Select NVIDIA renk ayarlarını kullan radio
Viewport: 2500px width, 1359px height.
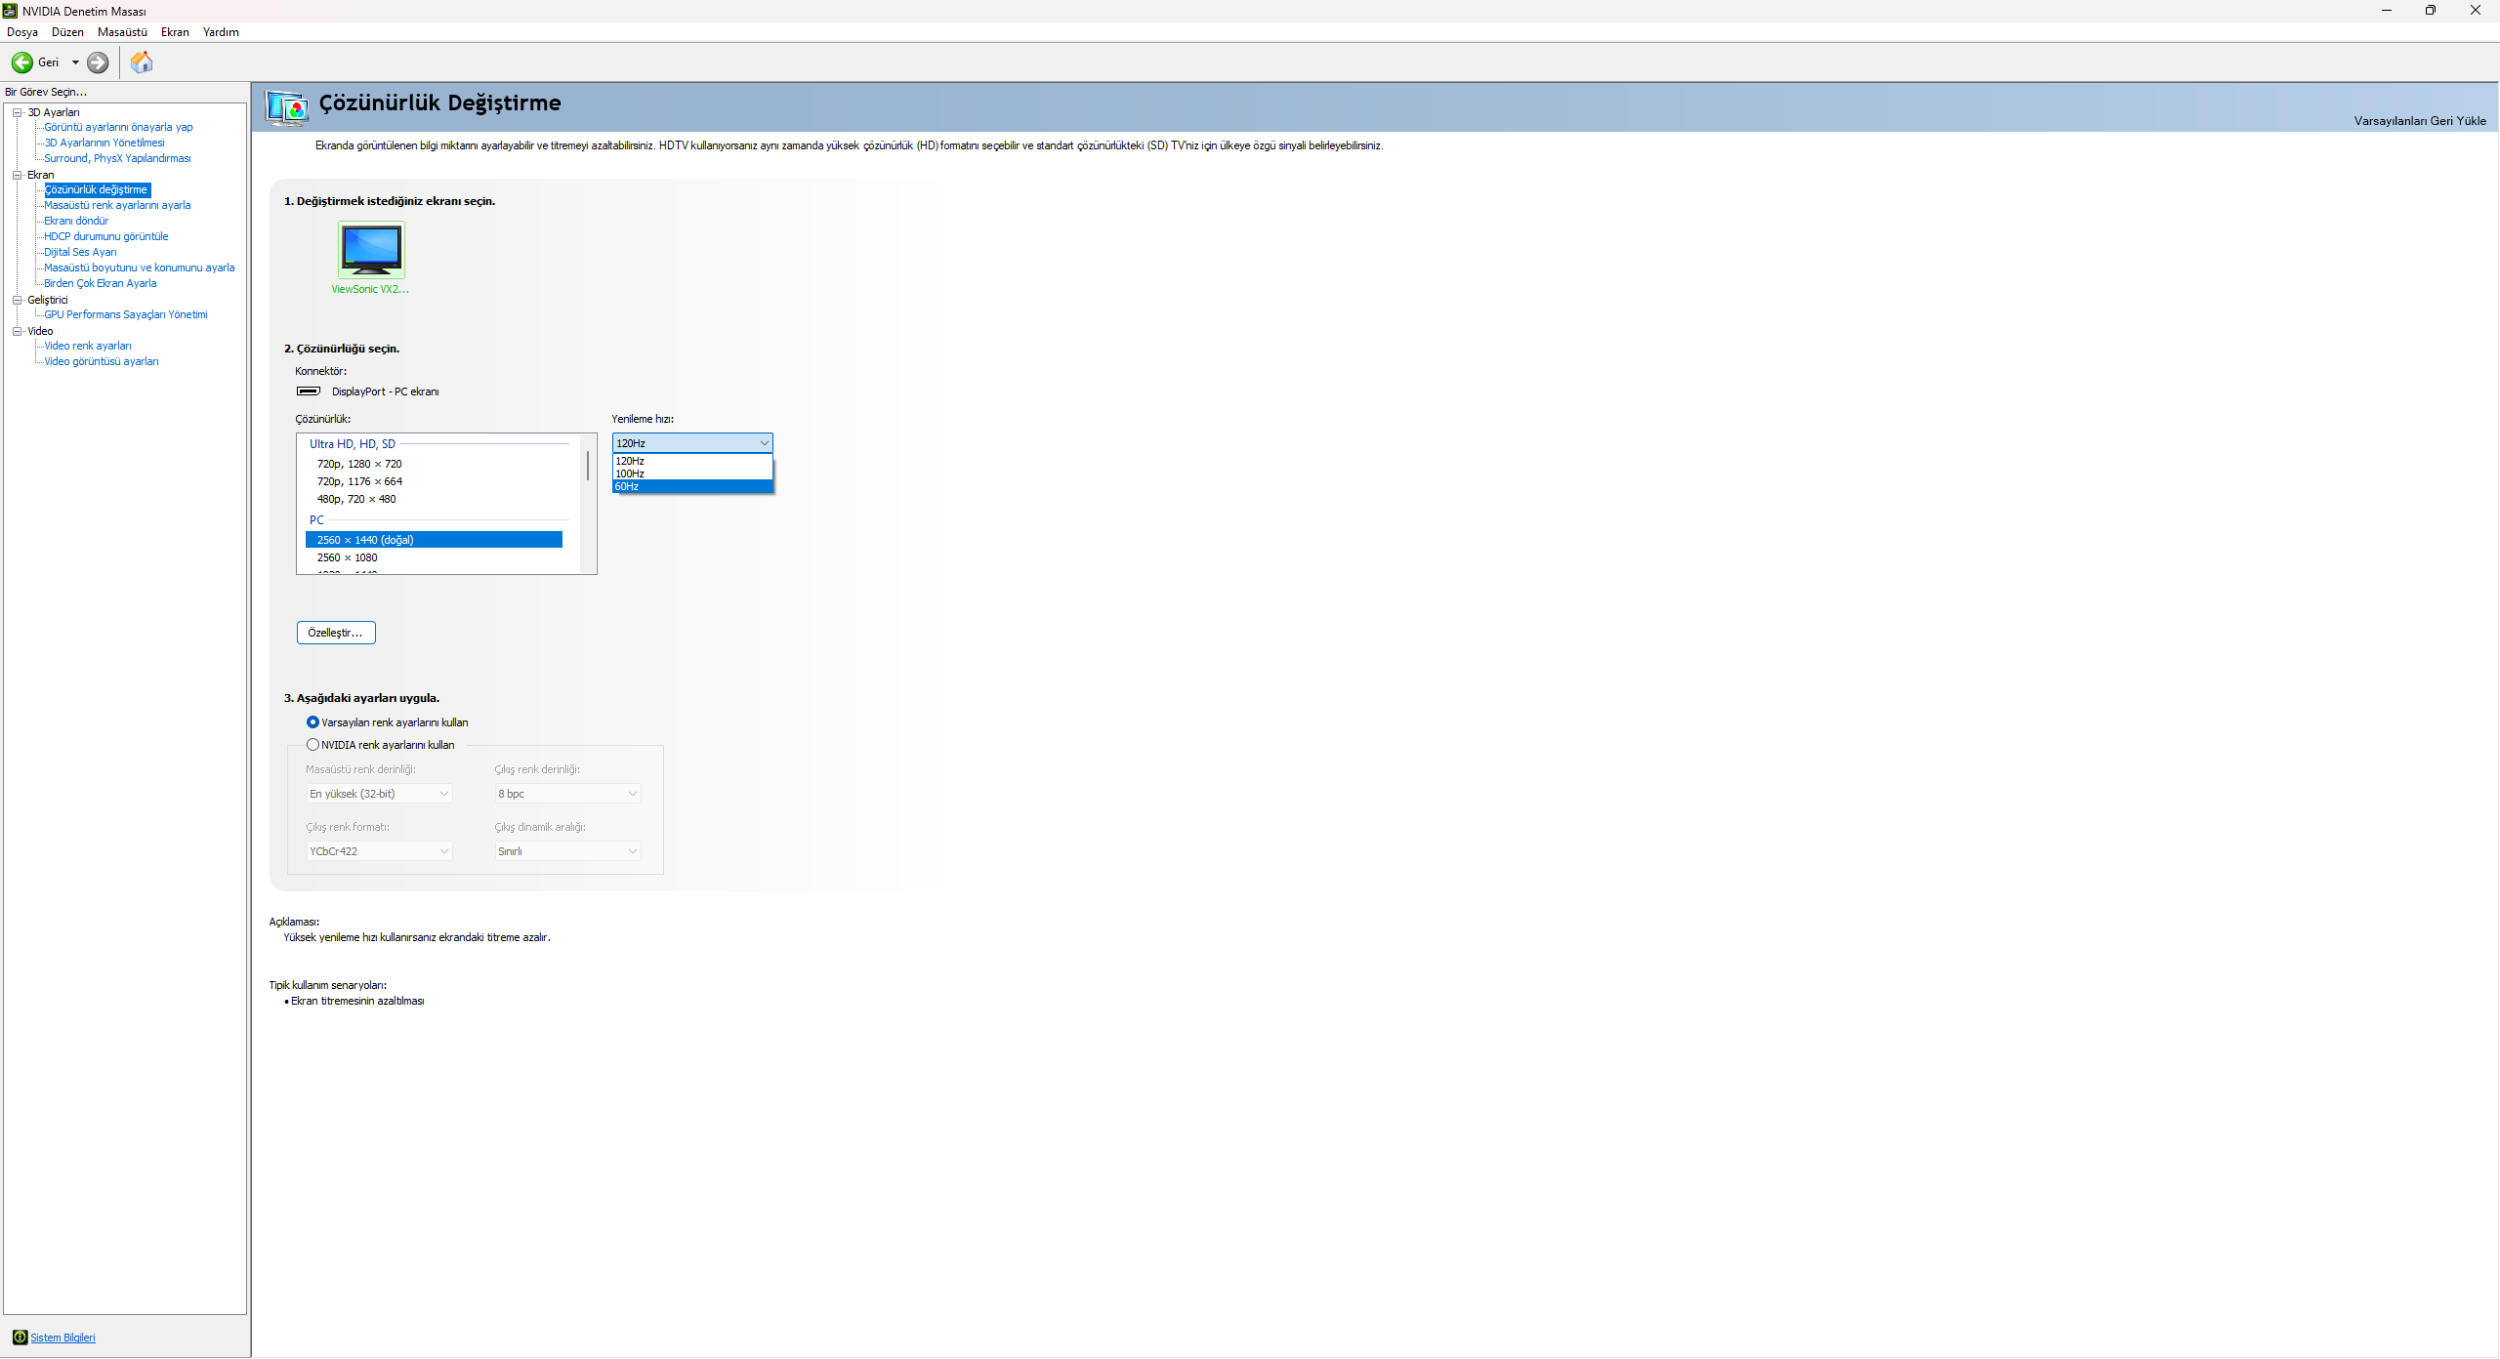click(312, 745)
